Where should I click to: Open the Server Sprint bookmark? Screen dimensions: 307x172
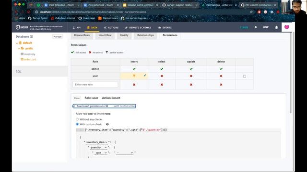[38, 18]
